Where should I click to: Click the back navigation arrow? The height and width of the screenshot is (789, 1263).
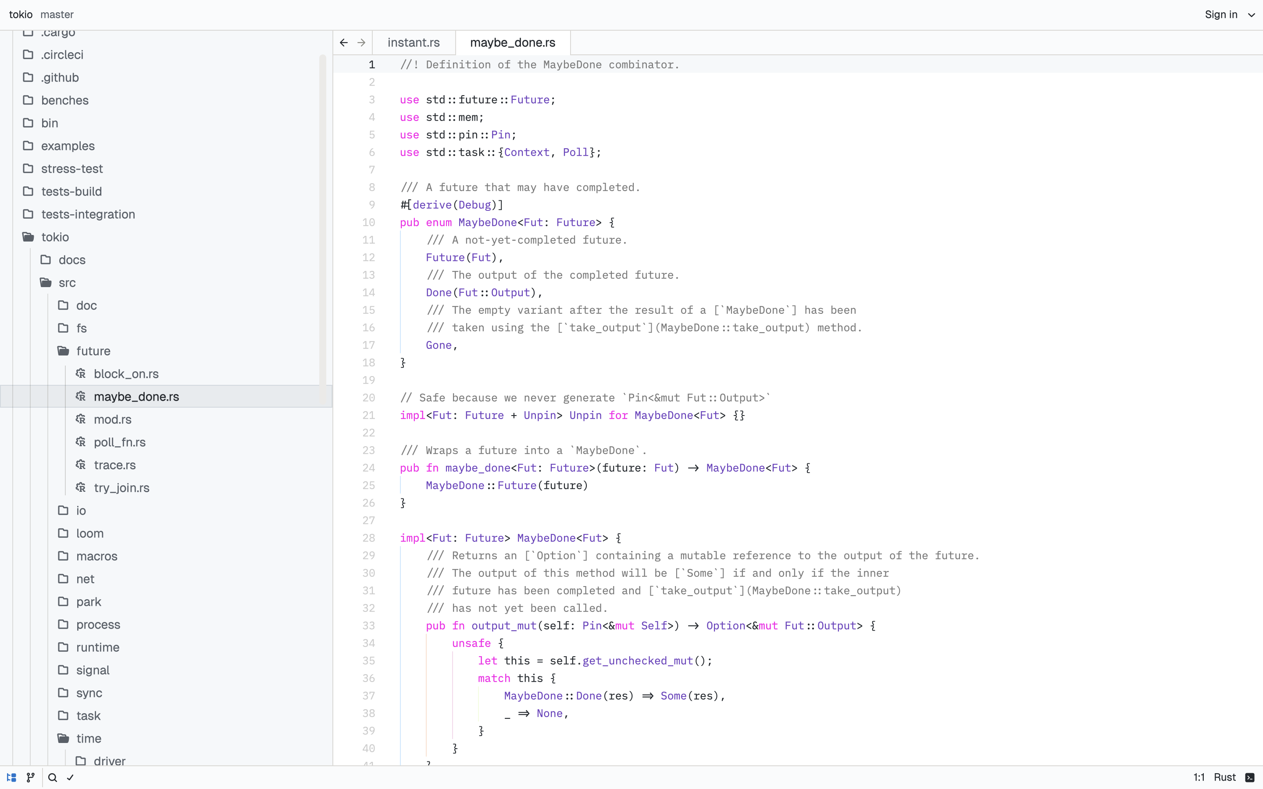click(x=343, y=43)
